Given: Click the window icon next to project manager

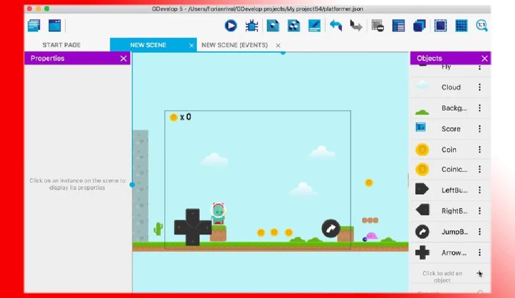Looking at the screenshot, I should tap(55, 26).
